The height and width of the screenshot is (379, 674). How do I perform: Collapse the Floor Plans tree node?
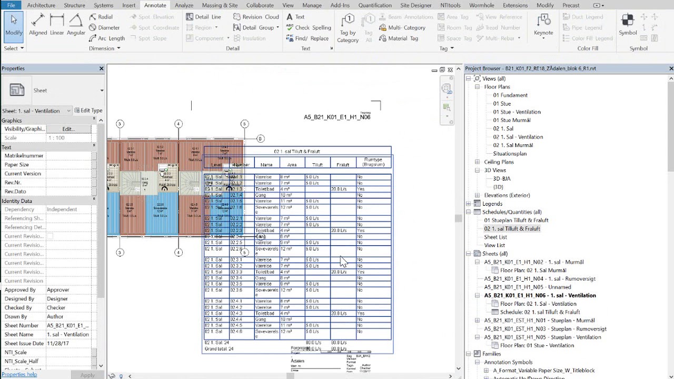[477, 87]
